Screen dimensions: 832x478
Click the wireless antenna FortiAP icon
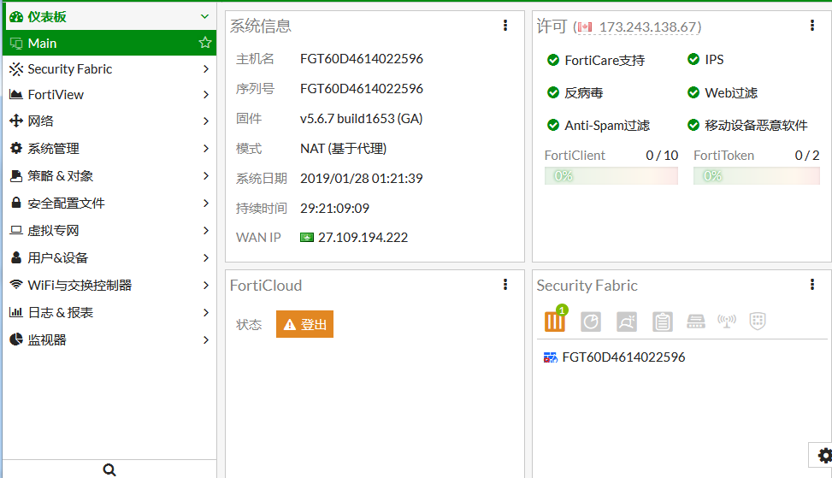coord(727,322)
